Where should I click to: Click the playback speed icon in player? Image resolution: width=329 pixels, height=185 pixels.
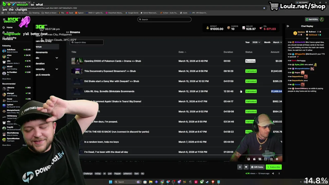coord(271,159)
